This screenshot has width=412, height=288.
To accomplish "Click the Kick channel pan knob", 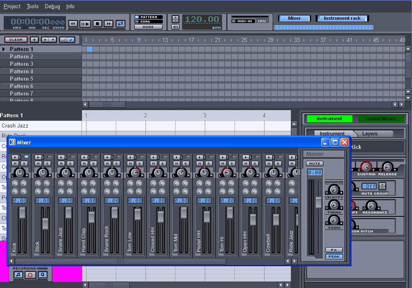I will [20, 172].
